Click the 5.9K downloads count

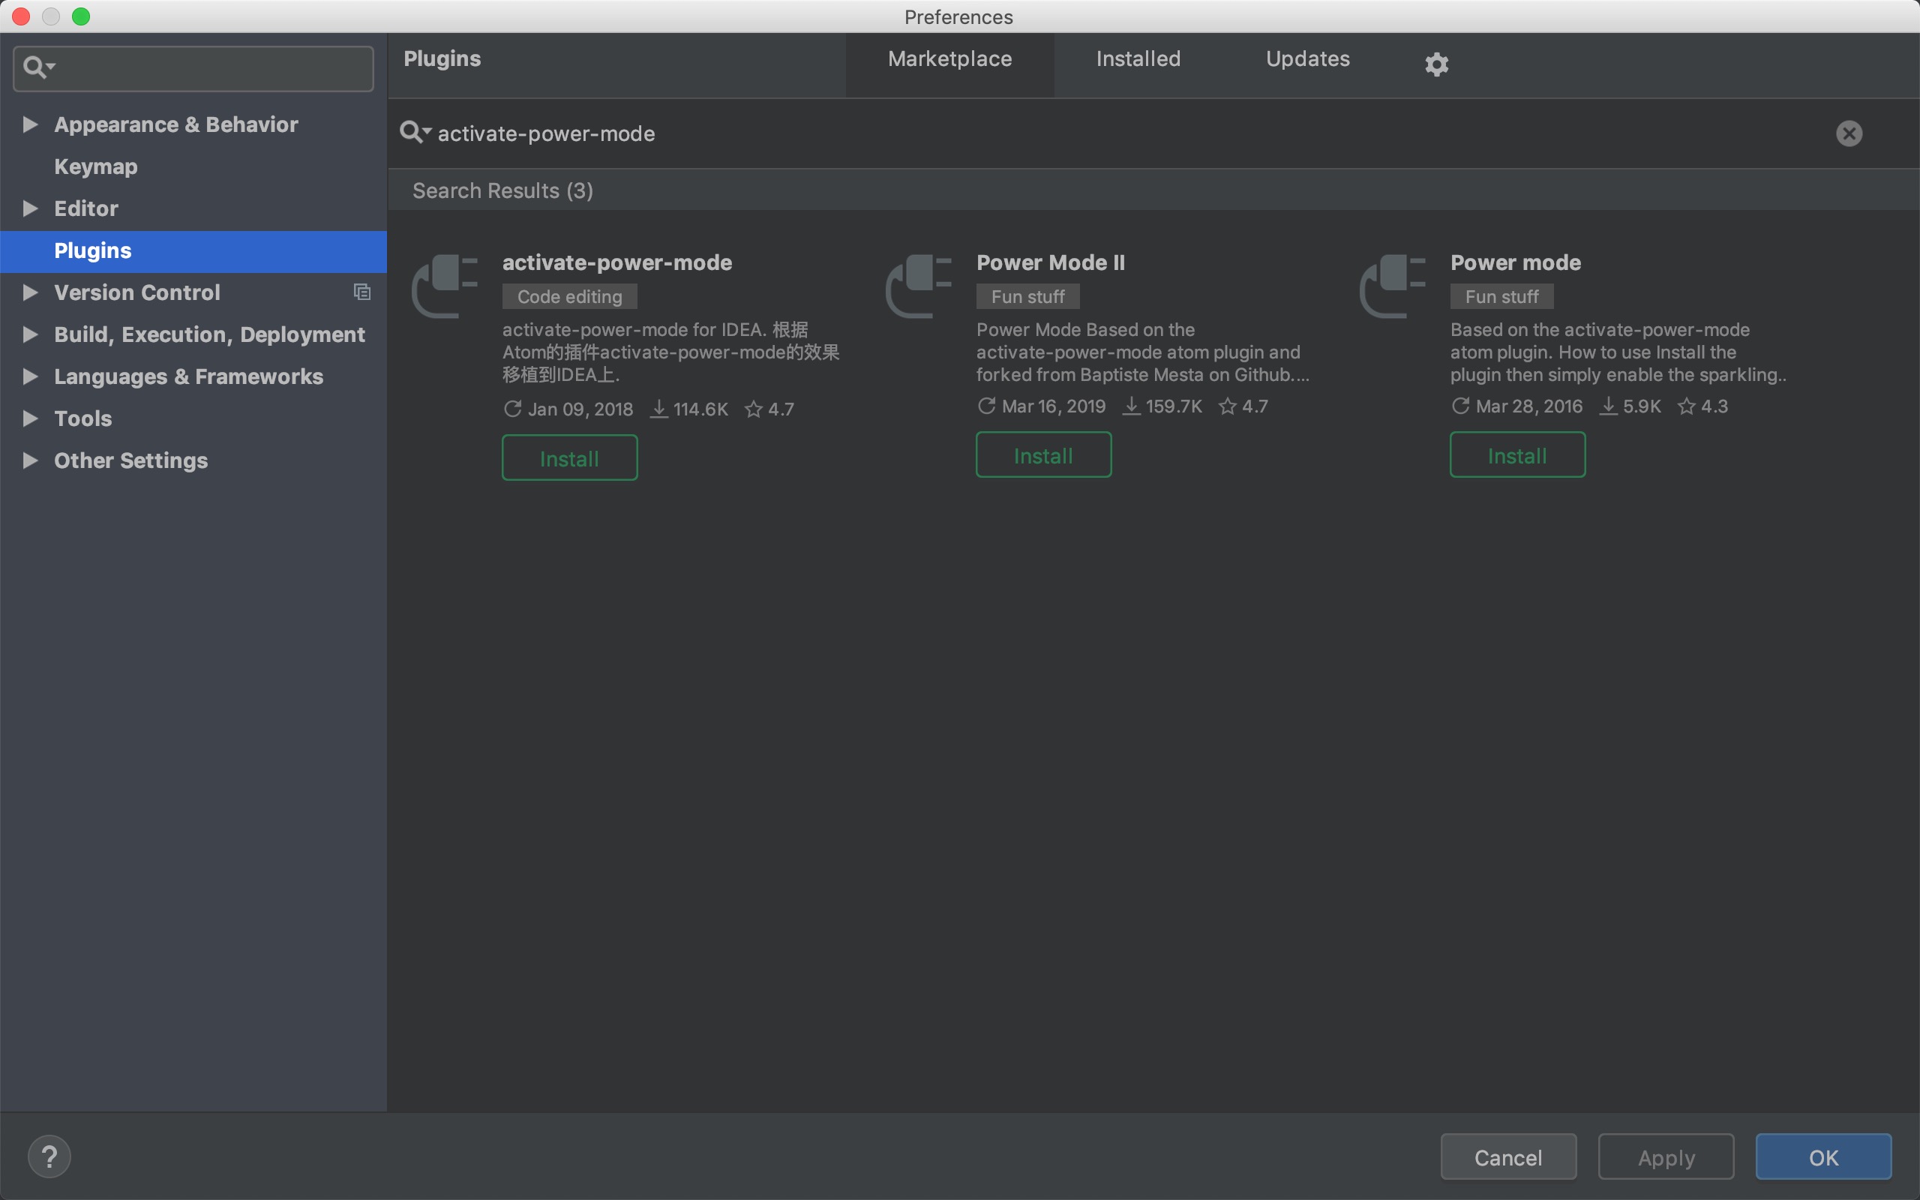point(1642,406)
